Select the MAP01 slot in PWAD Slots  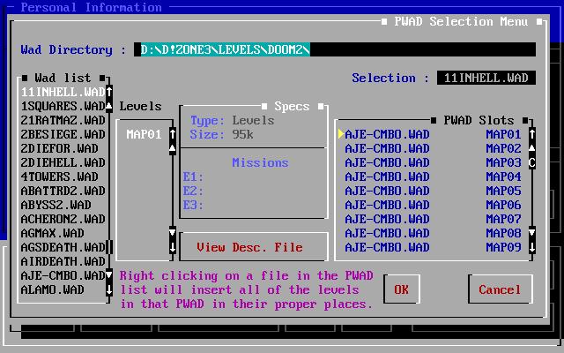coord(433,134)
